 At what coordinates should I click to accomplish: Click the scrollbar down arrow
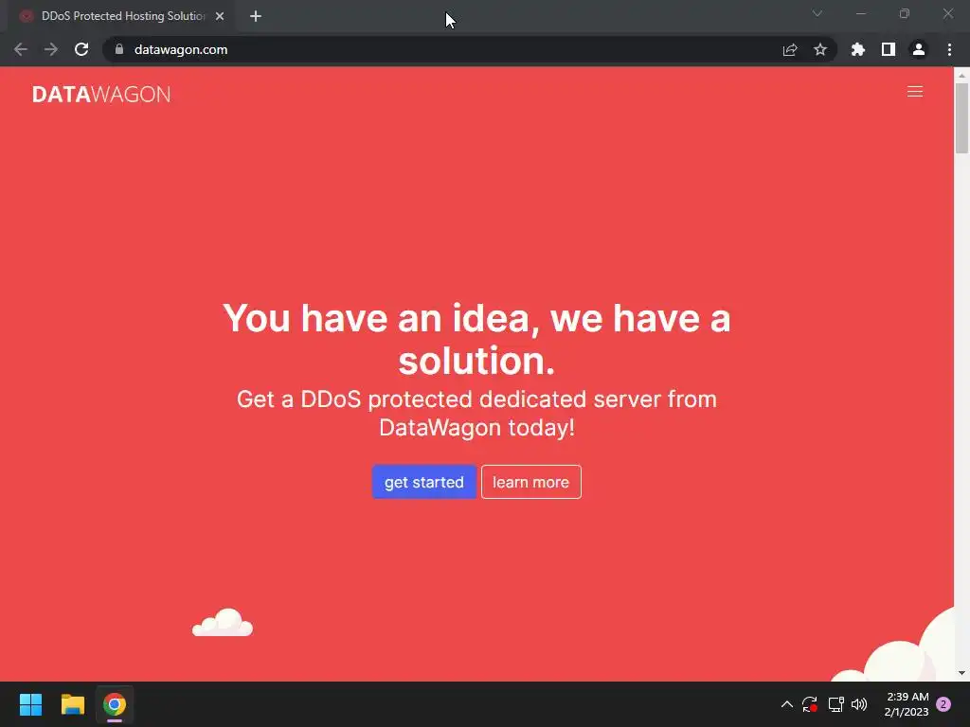961,673
